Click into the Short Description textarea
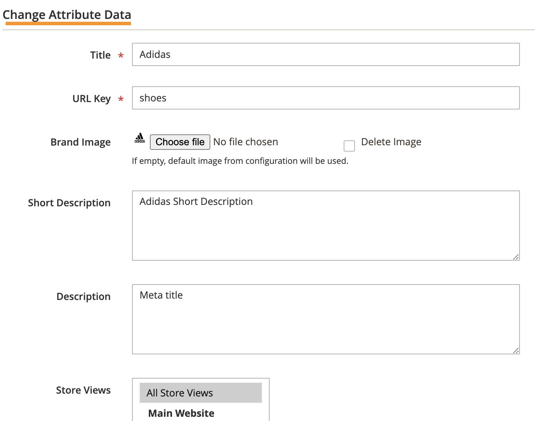 coord(326,226)
